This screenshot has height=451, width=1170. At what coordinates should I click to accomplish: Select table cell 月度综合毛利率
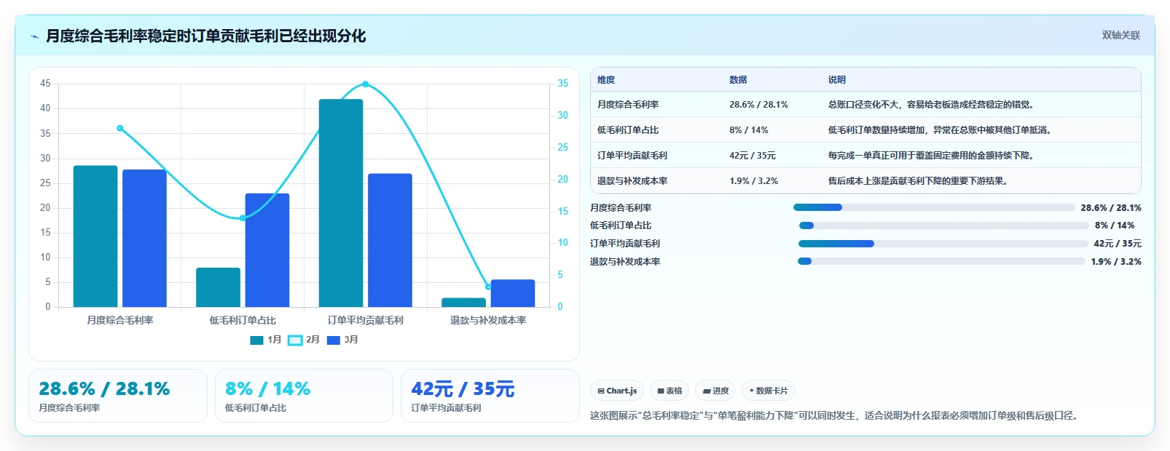point(628,105)
